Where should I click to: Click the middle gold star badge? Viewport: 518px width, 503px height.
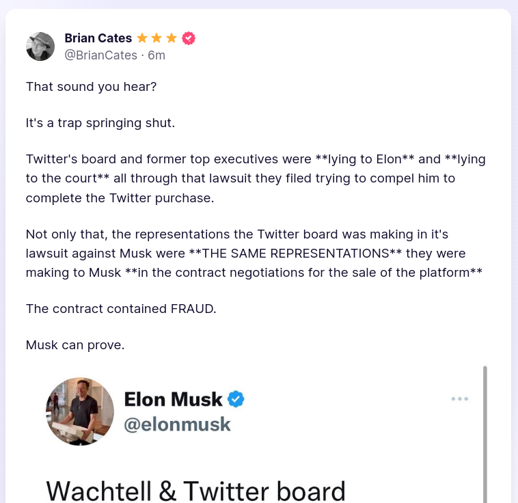(156, 38)
